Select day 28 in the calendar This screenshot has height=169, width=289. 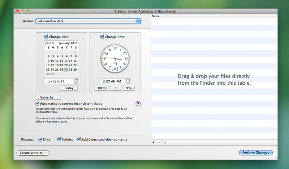tap(70, 70)
